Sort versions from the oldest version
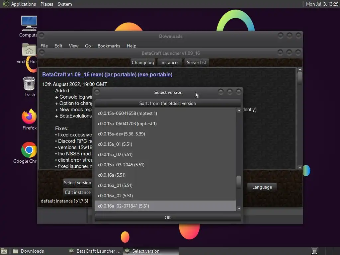340x255 pixels. 168,103
